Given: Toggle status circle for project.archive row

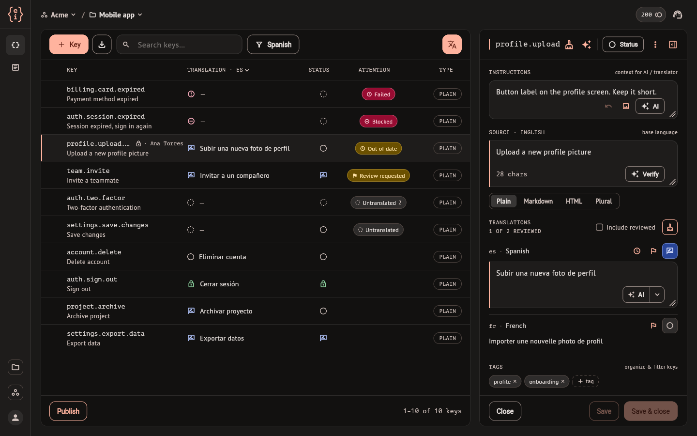Looking at the screenshot, I should pos(323,311).
